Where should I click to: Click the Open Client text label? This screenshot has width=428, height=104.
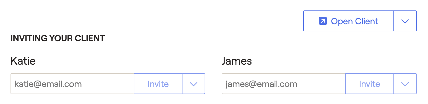355,21
